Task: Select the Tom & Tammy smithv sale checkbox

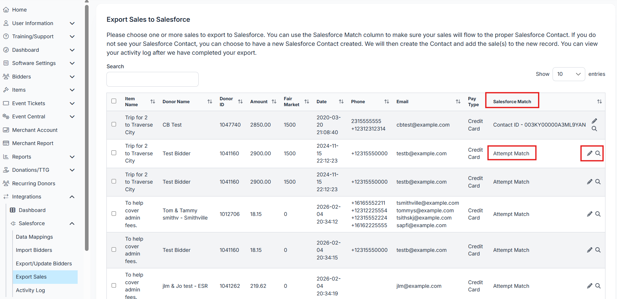Action: (114, 214)
